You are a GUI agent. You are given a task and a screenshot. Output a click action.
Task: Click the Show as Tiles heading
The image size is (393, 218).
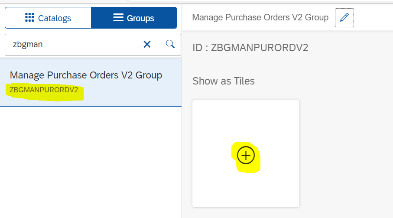click(x=224, y=81)
